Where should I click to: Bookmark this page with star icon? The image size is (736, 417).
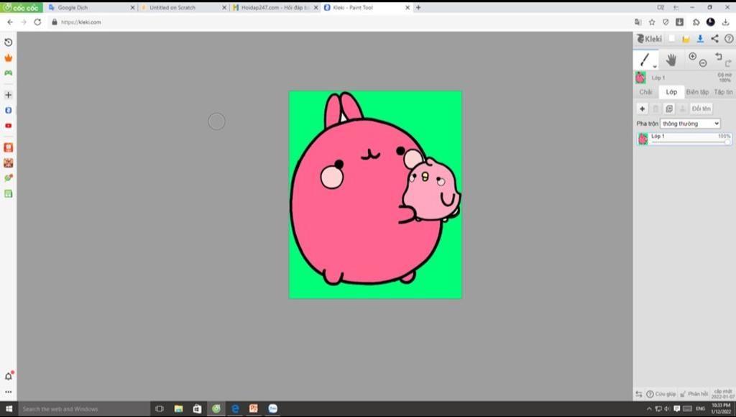pyautogui.click(x=652, y=22)
